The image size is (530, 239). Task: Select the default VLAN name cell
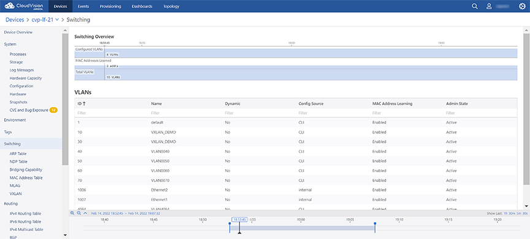[157, 122]
